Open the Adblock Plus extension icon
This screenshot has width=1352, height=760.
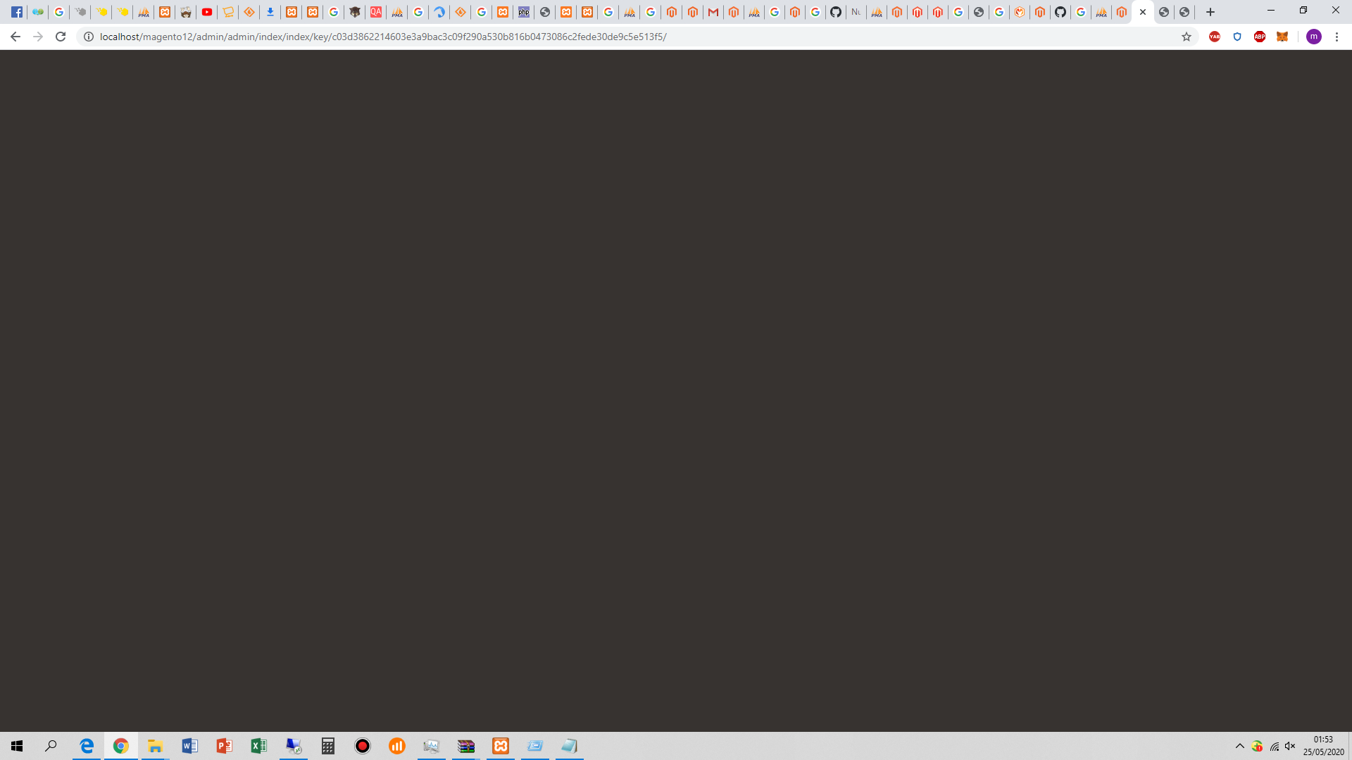(1260, 37)
